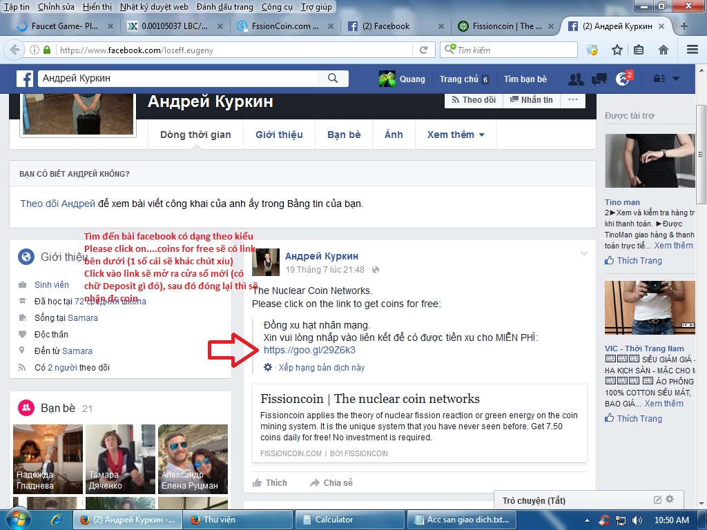The width and height of the screenshot is (707, 530).
Task: Open the Giới thiệu profile tab
Action: pos(279,135)
